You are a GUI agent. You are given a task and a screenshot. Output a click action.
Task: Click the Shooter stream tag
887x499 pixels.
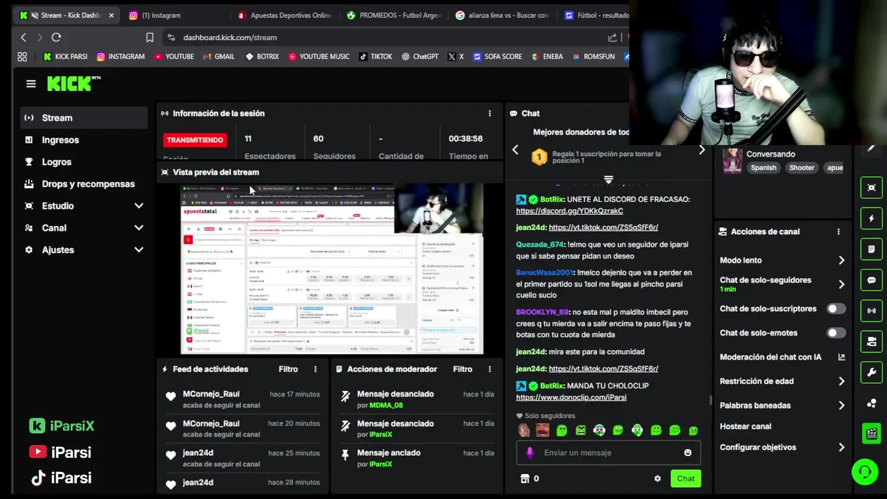tap(802, 168)
